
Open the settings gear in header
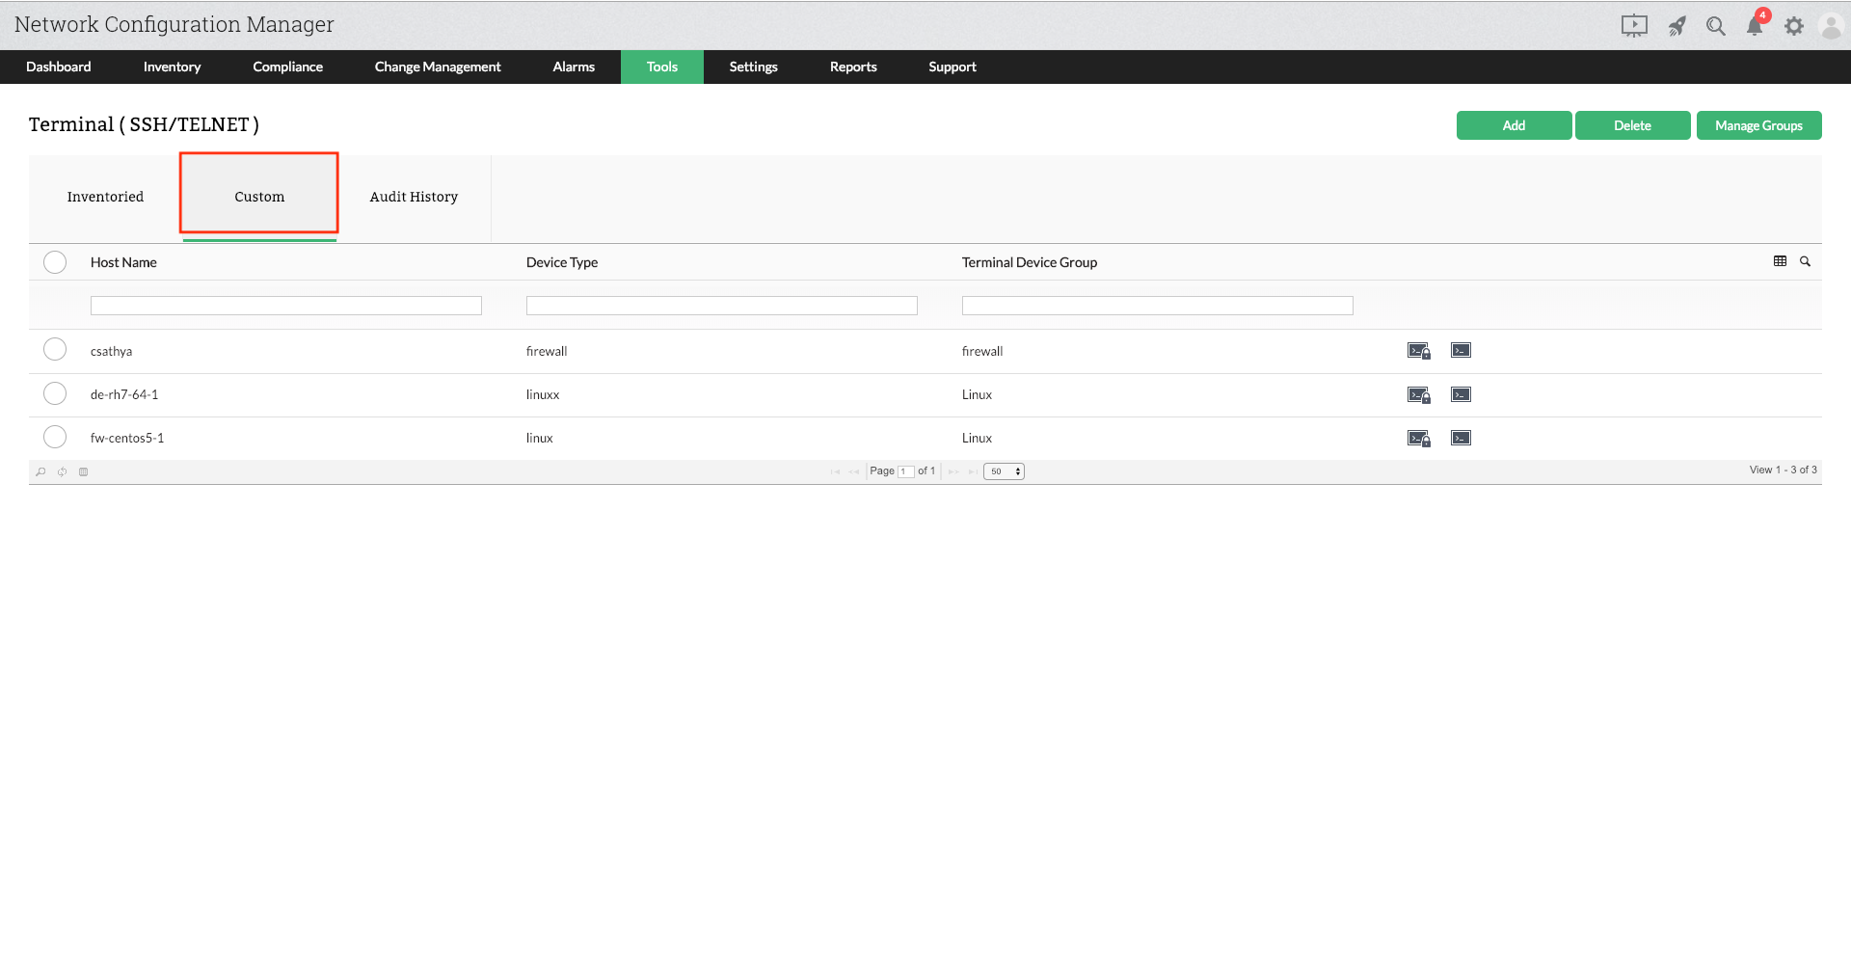tap(1793, 26)
